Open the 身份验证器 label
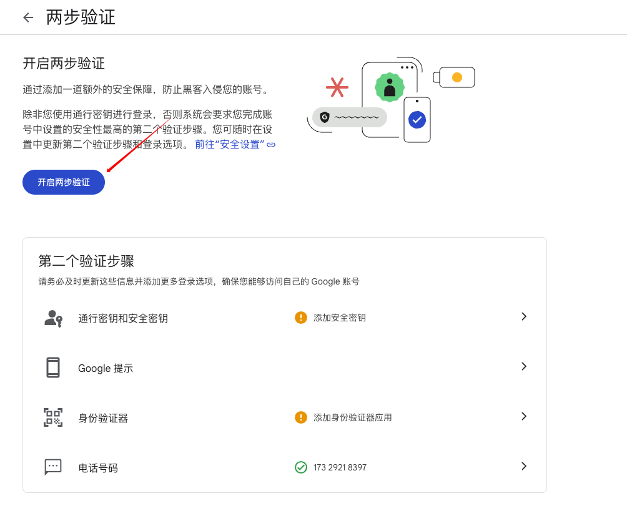This screenshot has height=511, width=627. click(x=103, y=418)
